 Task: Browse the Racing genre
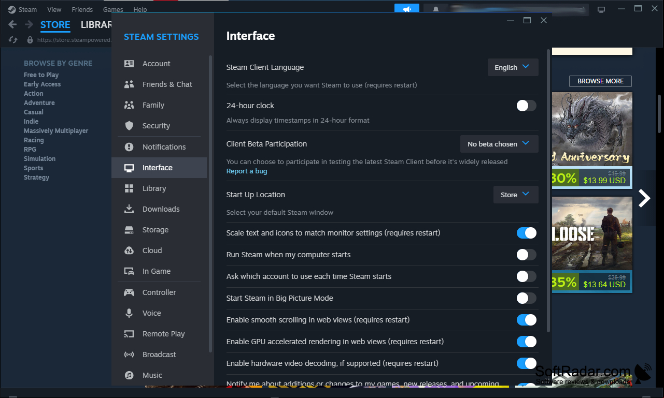pyautogui.click(x=34, y=140)
